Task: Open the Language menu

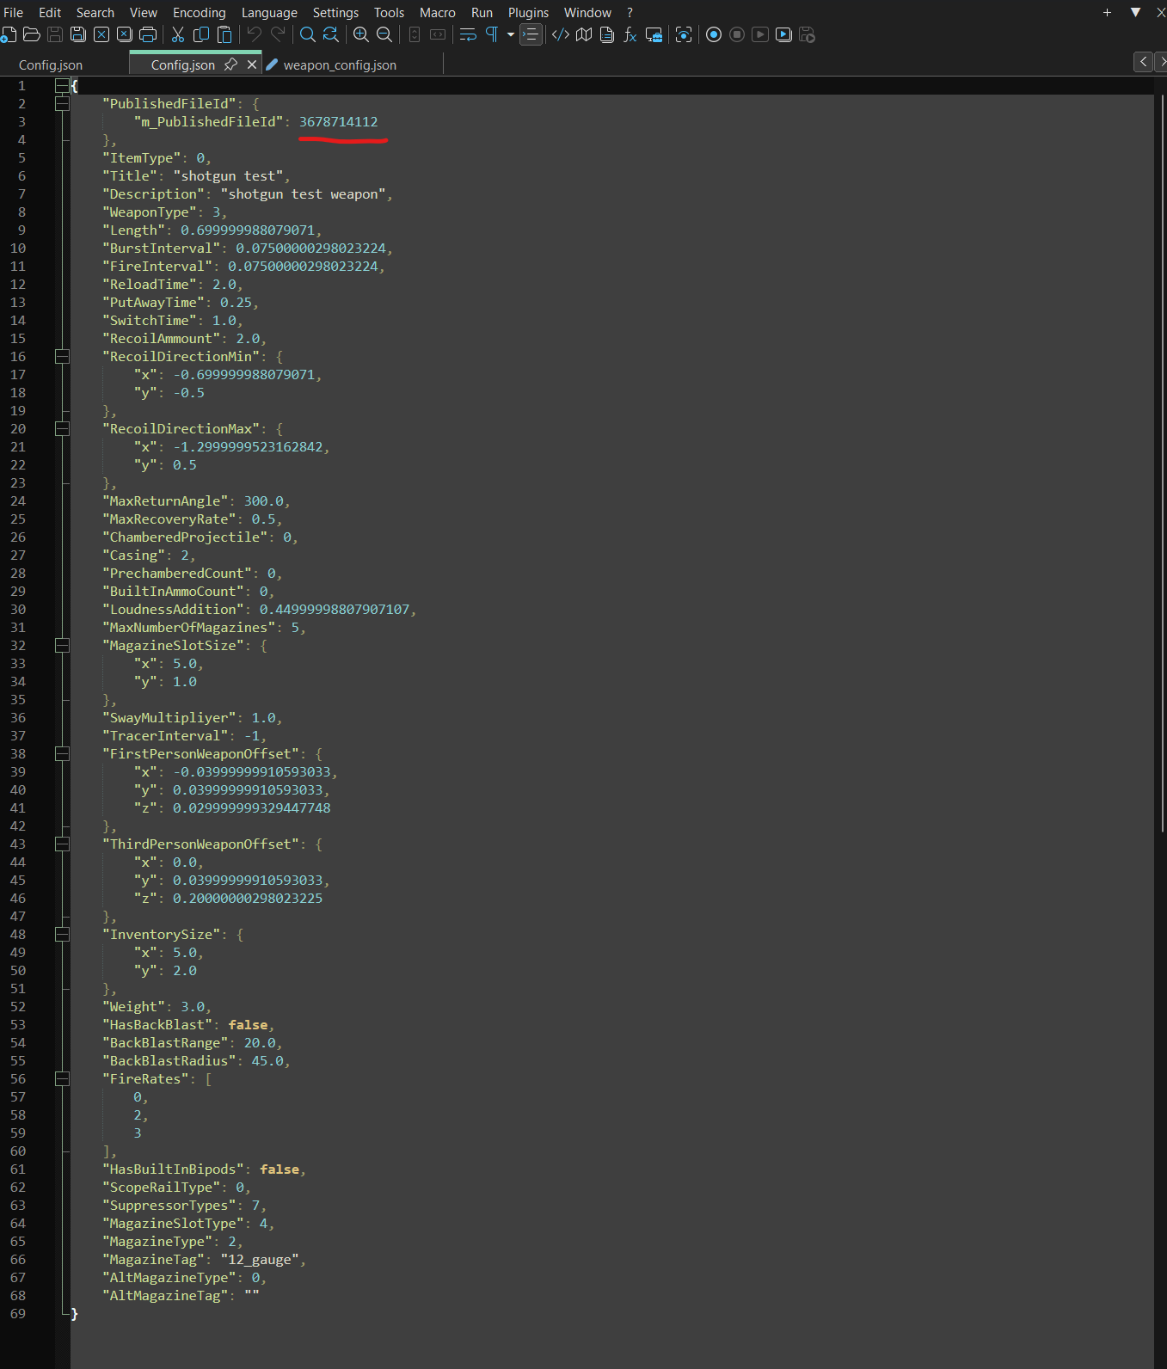Action: [269, 12]
